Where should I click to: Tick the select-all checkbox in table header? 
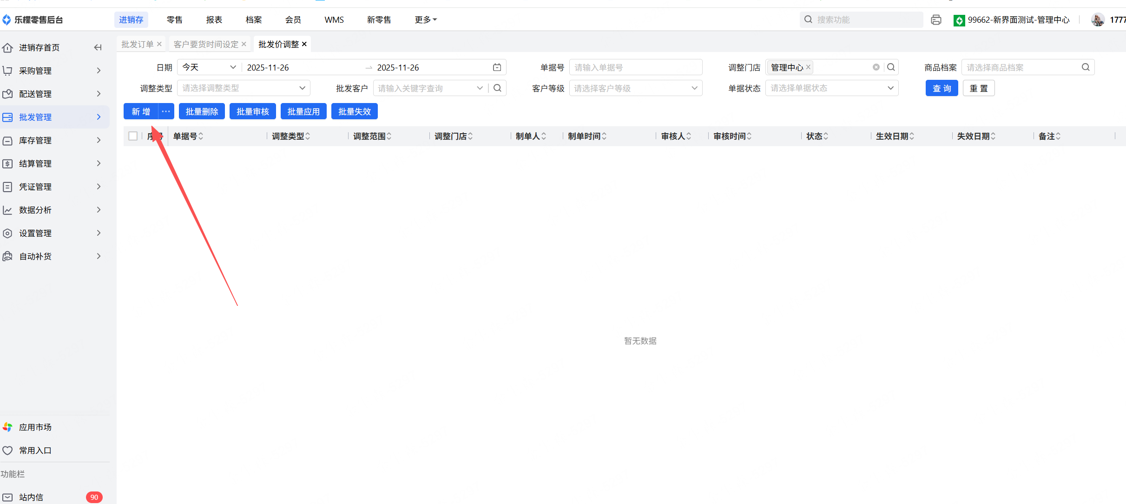pyautogui.click(x=133, y=136)
